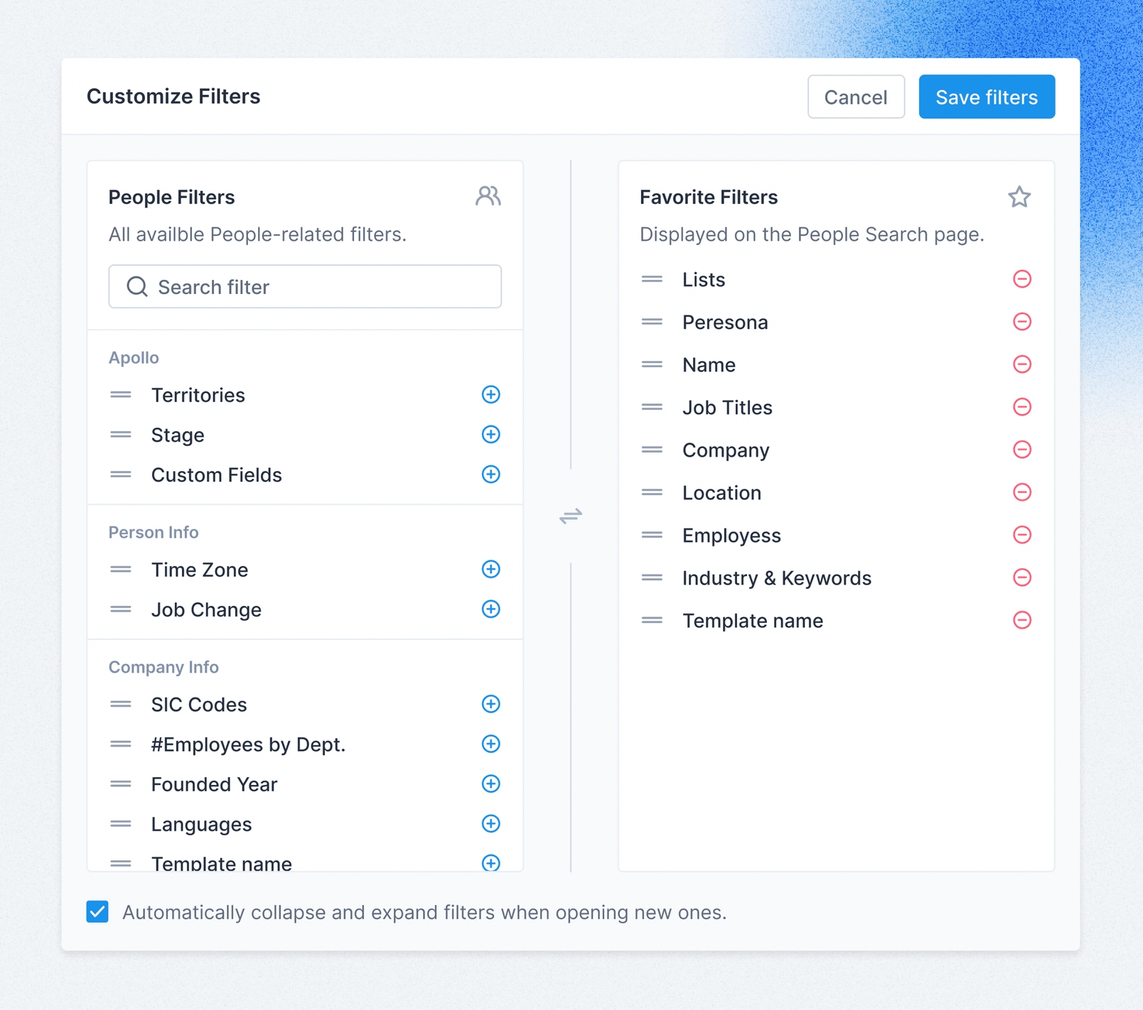Add SIC Codes filter via plus icon

click(490, 704)
